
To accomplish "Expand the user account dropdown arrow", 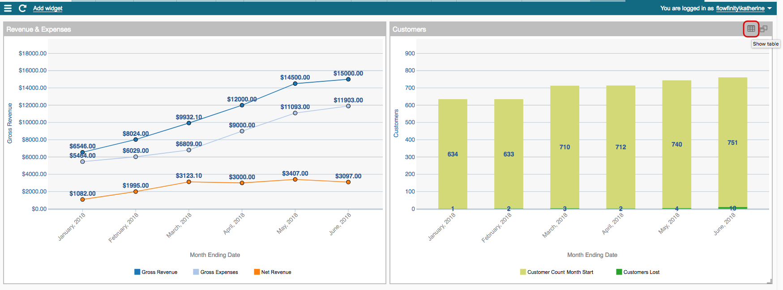I will 770,8.
